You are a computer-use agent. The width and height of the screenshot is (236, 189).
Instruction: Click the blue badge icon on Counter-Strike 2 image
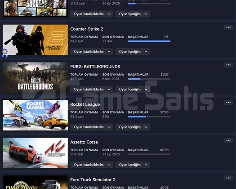(5, 53)
